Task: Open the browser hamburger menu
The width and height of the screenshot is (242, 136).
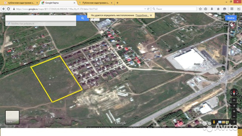Action: point(232,9)
